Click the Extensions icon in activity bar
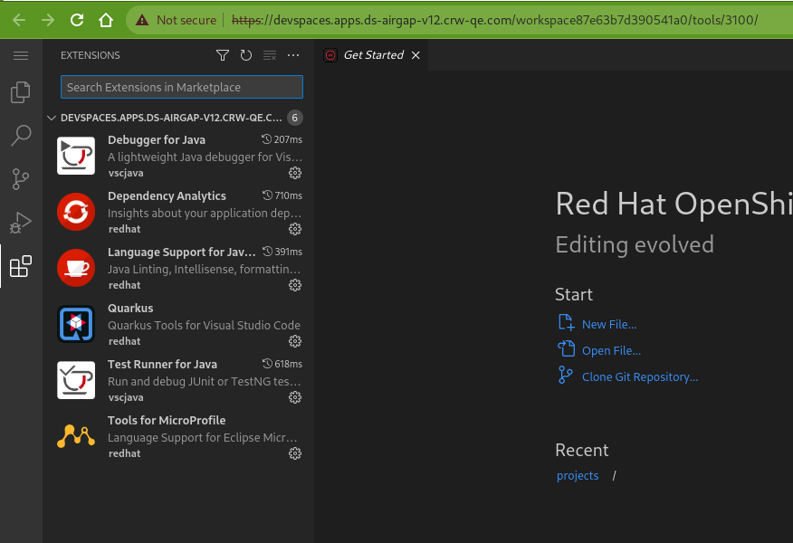 click(x=20, y=266)
